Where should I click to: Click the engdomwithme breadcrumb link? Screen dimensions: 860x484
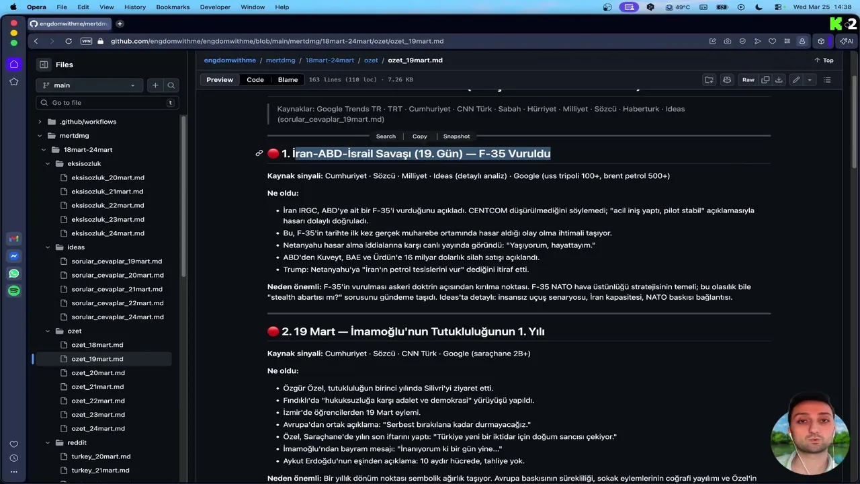pos(230,60)
